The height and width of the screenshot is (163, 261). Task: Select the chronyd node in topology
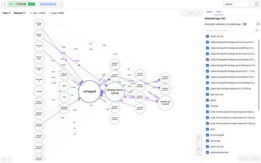39,91
